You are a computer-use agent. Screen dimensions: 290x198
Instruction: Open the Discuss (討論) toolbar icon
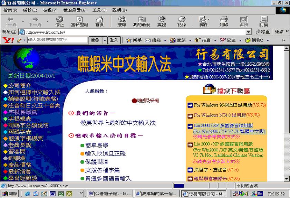tap(263, 21)
